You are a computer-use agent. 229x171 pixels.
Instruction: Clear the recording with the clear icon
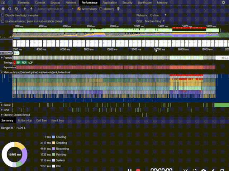16,9
